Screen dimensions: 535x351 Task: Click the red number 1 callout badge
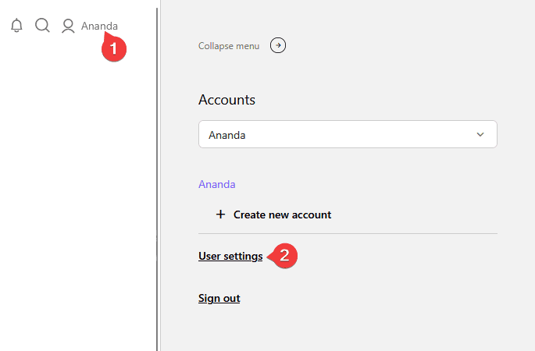[114, 48]
